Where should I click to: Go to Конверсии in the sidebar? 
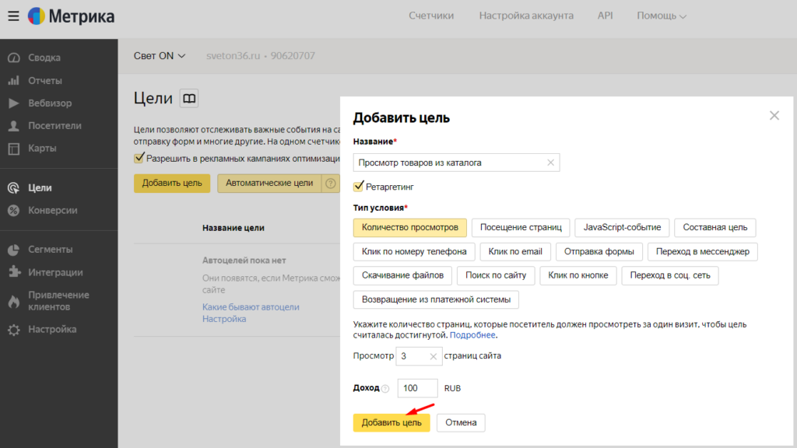(52, 210)
